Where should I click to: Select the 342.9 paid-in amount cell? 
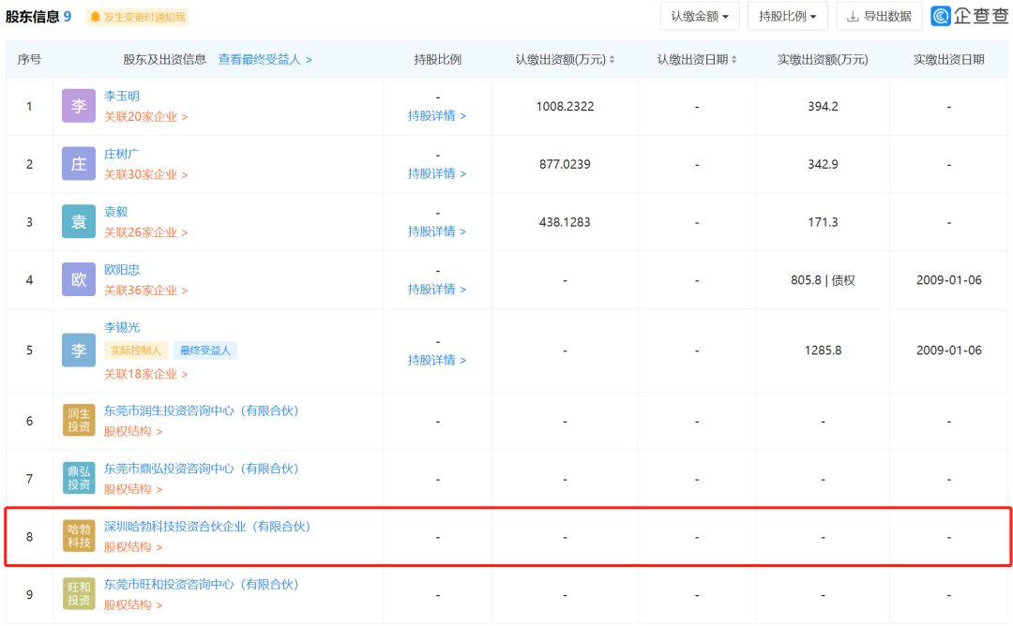pos(823,165)
